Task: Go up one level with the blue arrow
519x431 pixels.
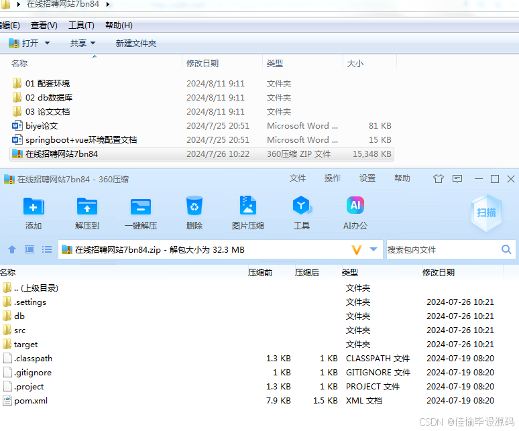Action: click(12, 249)
